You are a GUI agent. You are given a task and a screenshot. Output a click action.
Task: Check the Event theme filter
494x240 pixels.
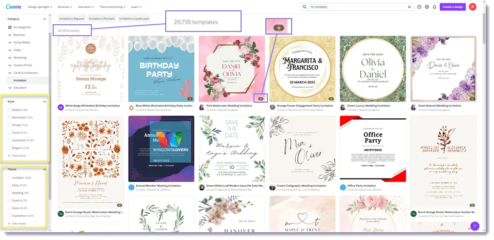pyautogui.click(x=9, y=208)
